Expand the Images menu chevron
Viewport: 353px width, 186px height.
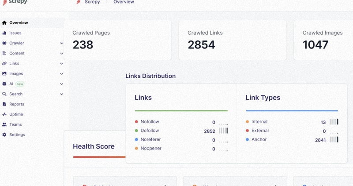[61, 73]
